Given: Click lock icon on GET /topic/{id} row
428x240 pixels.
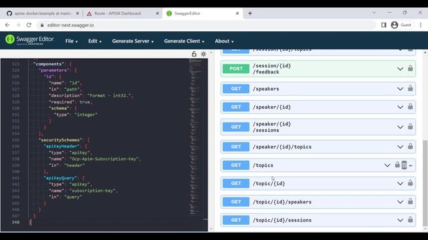Looking at the screenshot, I should point(410,183).
